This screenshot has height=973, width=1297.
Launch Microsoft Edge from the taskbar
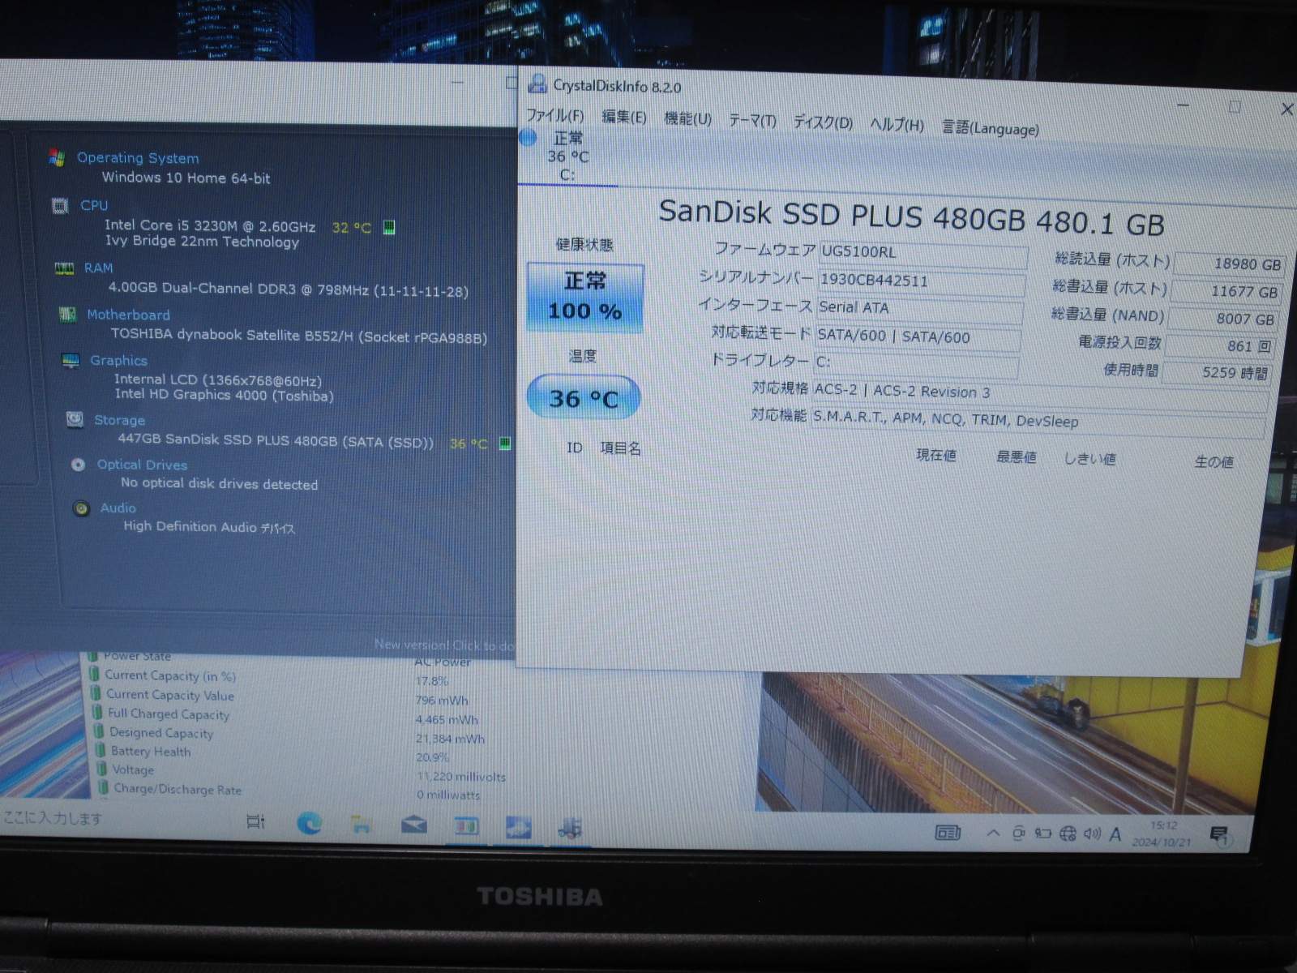309,824
